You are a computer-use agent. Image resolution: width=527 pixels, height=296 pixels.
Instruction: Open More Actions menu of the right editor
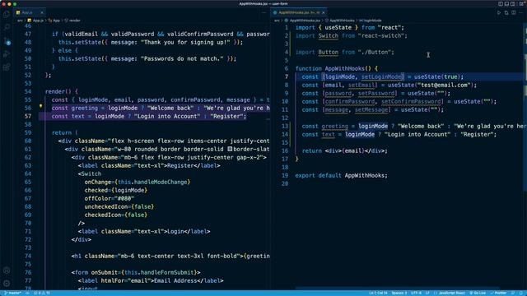[521, 12]
